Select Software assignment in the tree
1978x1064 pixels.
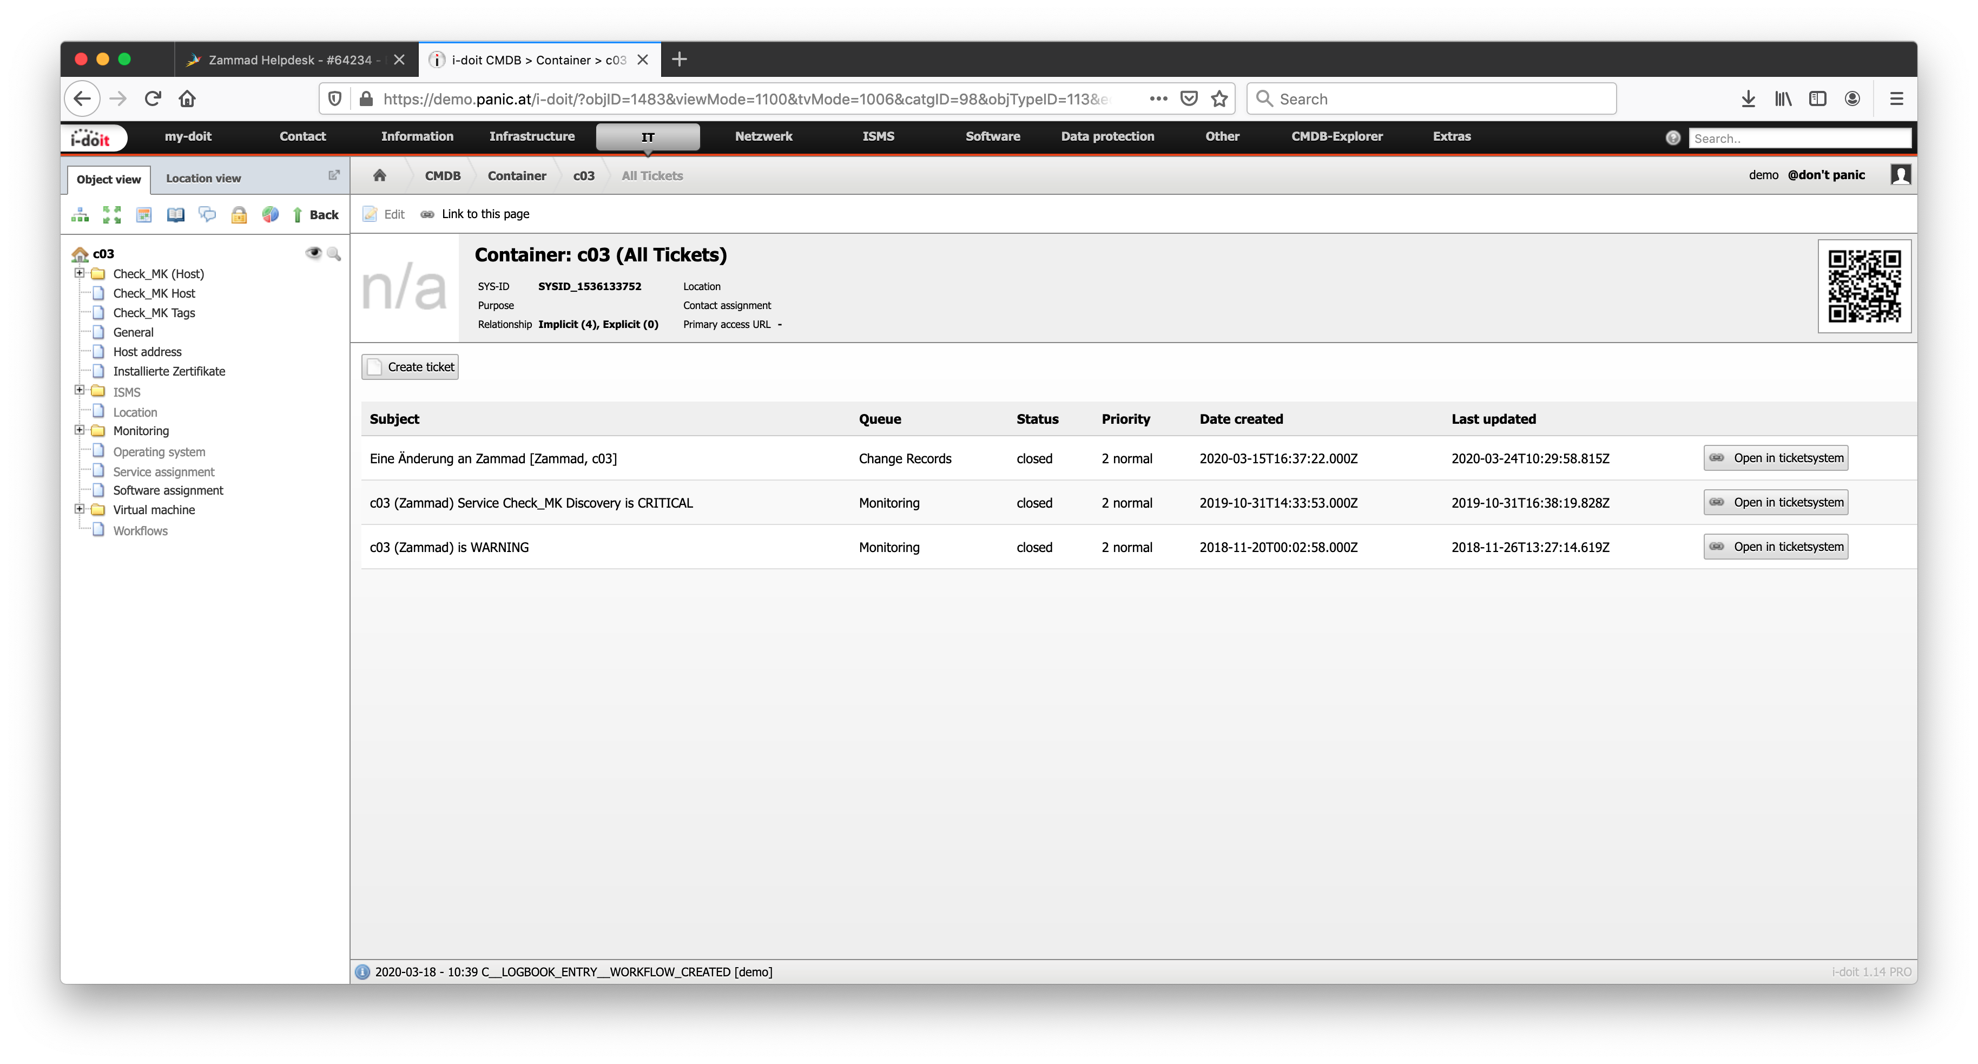pos(168,490)
